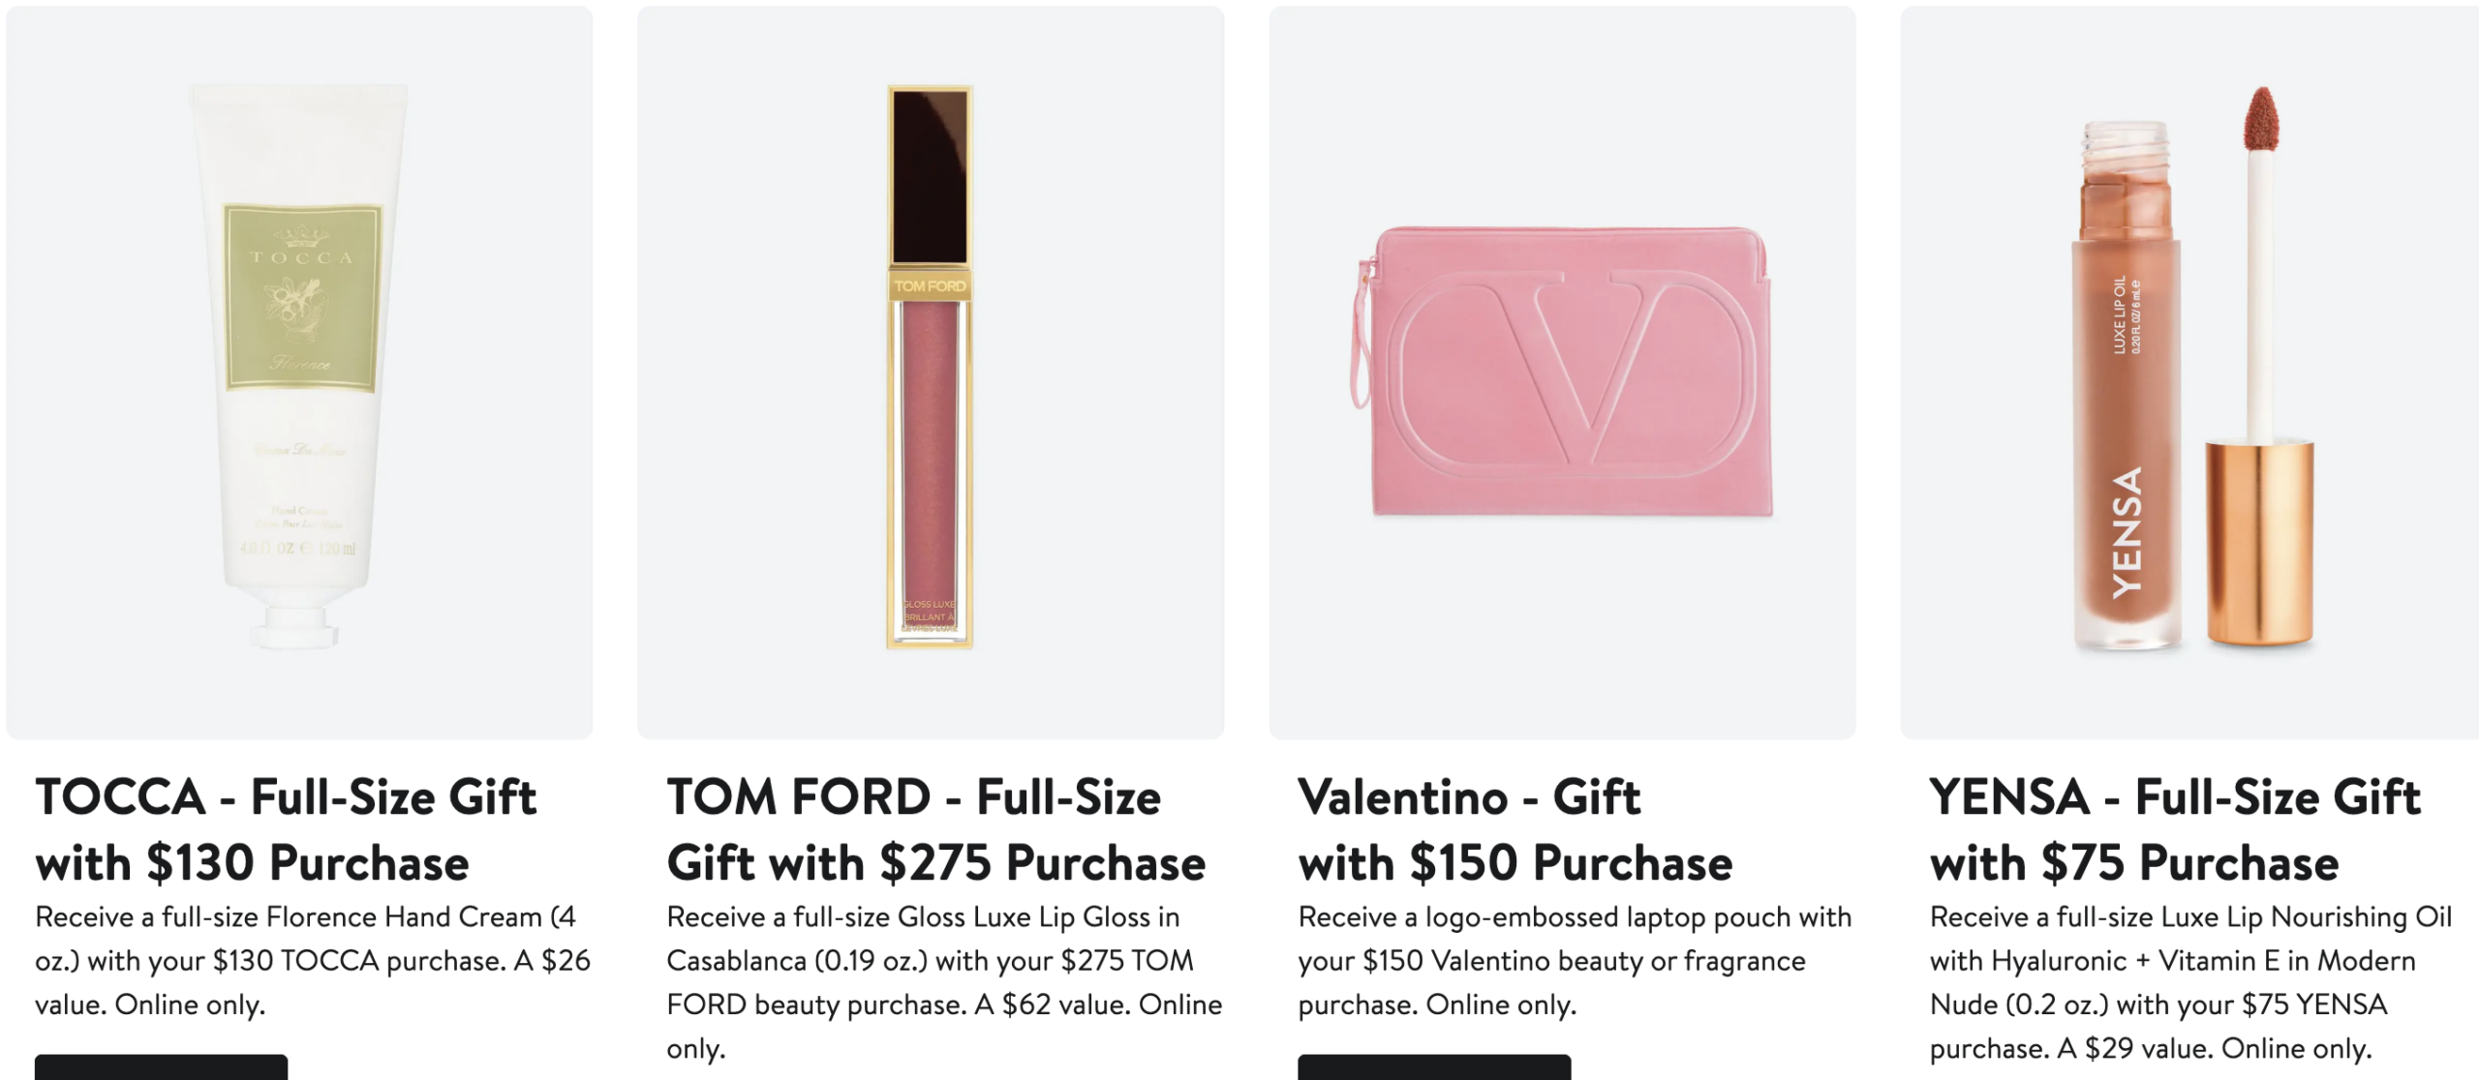Click the Luxe Lip Nourishing Oil description text
The height and width of the screenshot is (1080, 2479).
coord(2190,982)
